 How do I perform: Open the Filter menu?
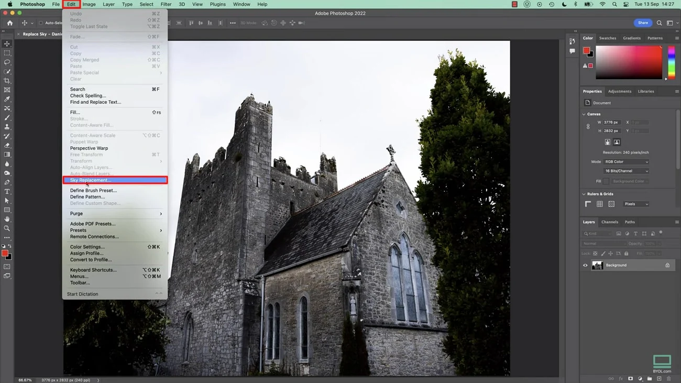[166, 4]
